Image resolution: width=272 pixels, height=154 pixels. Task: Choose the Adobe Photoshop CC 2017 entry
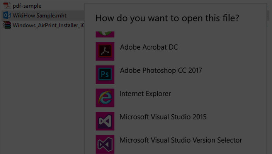click(161, 70)
